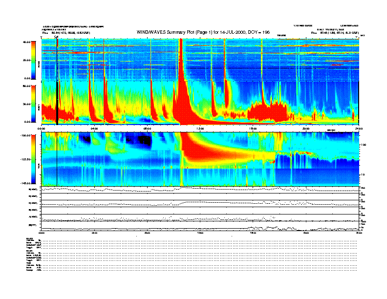Click the 08:00 tick label under middle spectrogram

tap(147, 128)
